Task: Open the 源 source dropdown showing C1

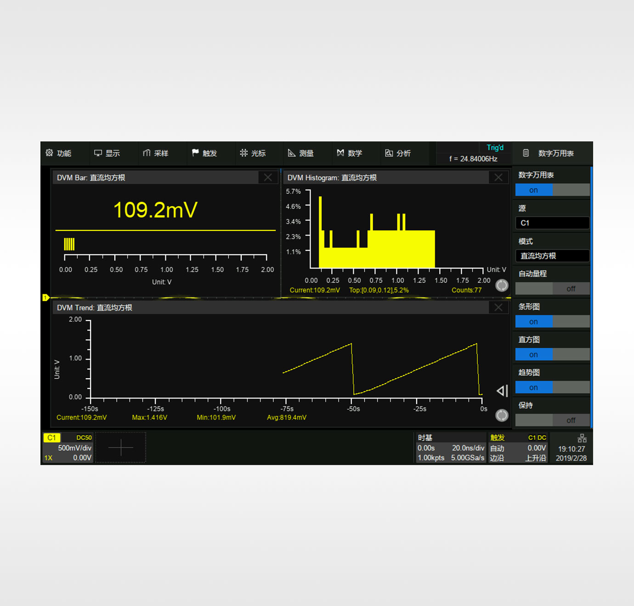Action: pyautogui.click(x=552, y=223)
